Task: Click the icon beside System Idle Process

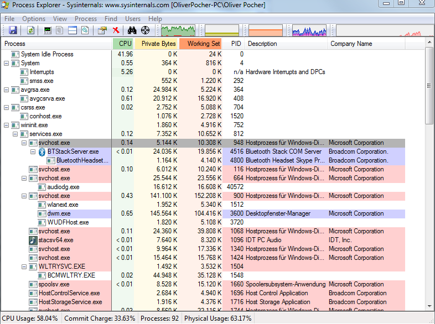Action: click(15, 54)
